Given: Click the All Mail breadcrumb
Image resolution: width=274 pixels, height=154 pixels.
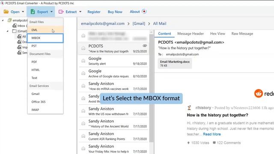Looking at the screenshot, I should tap(160, 24).
